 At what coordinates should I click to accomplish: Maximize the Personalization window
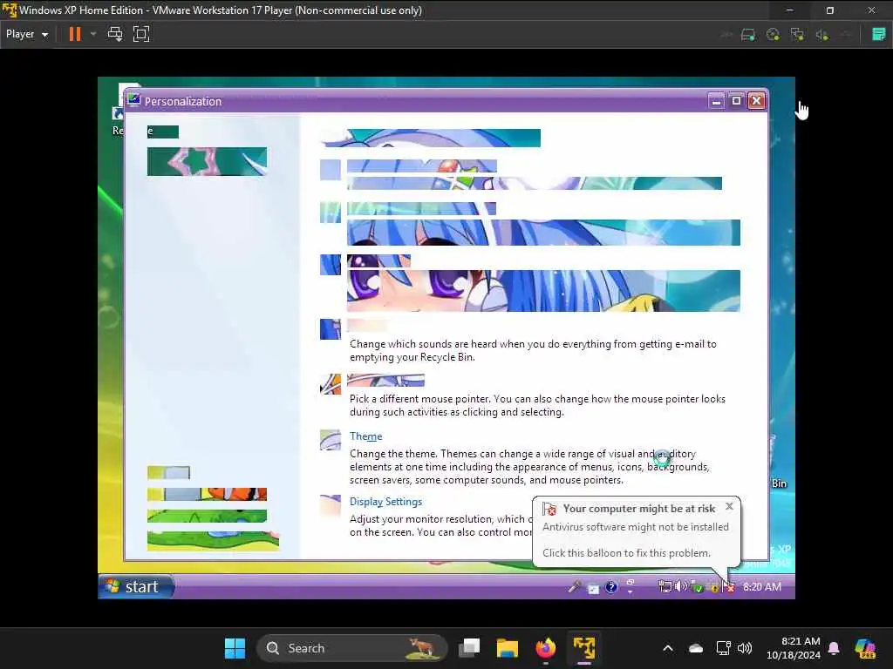[x=736, y=101]
